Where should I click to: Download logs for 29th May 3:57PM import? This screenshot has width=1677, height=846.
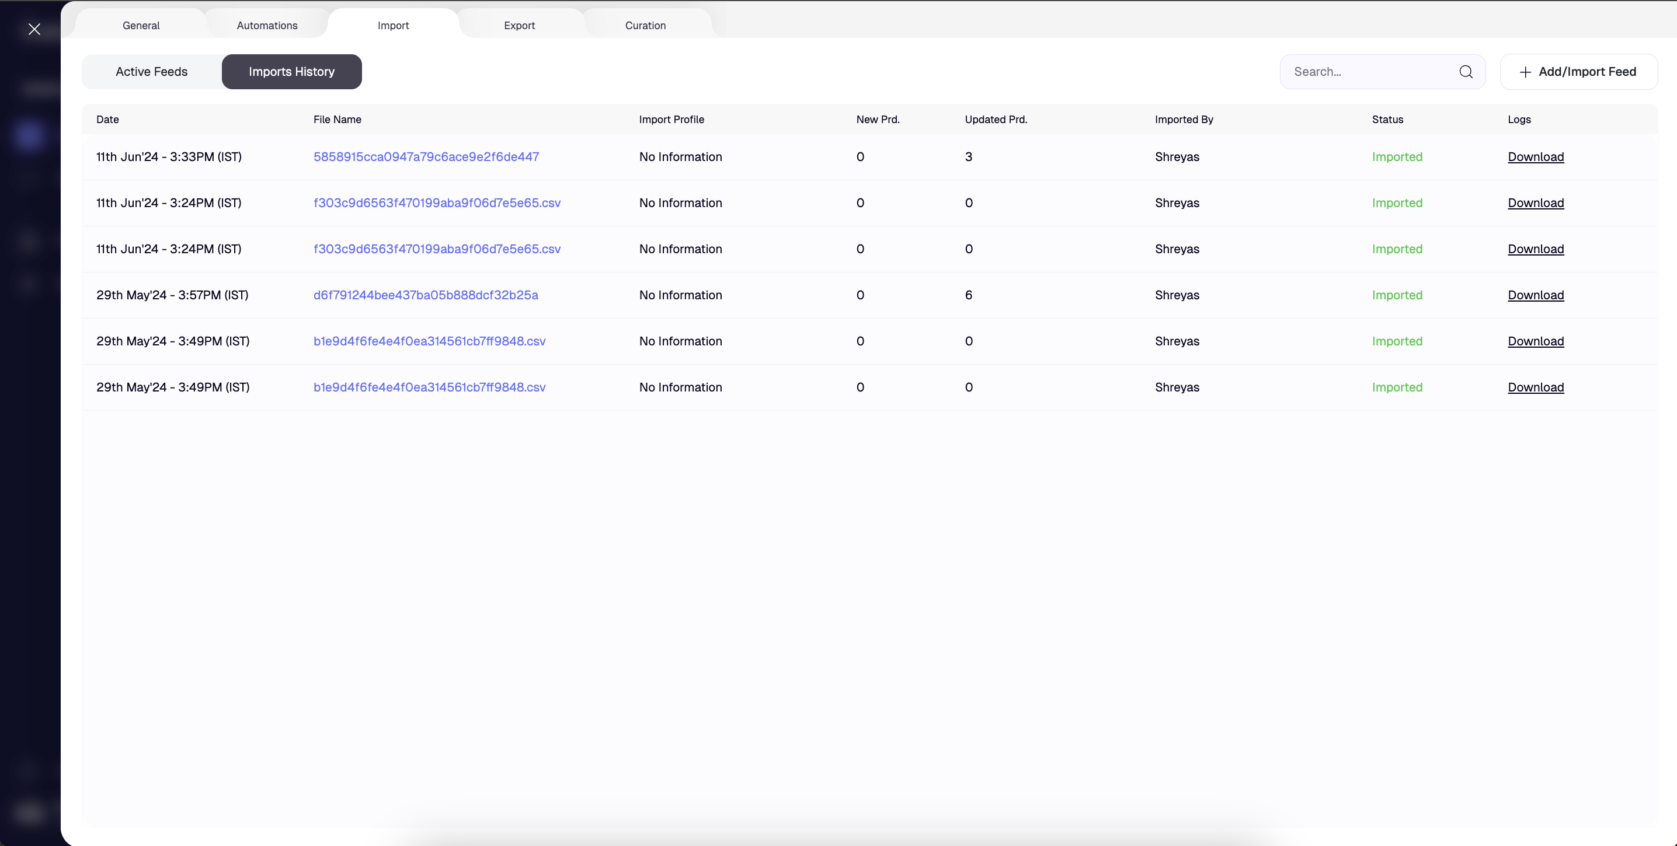1536,295
